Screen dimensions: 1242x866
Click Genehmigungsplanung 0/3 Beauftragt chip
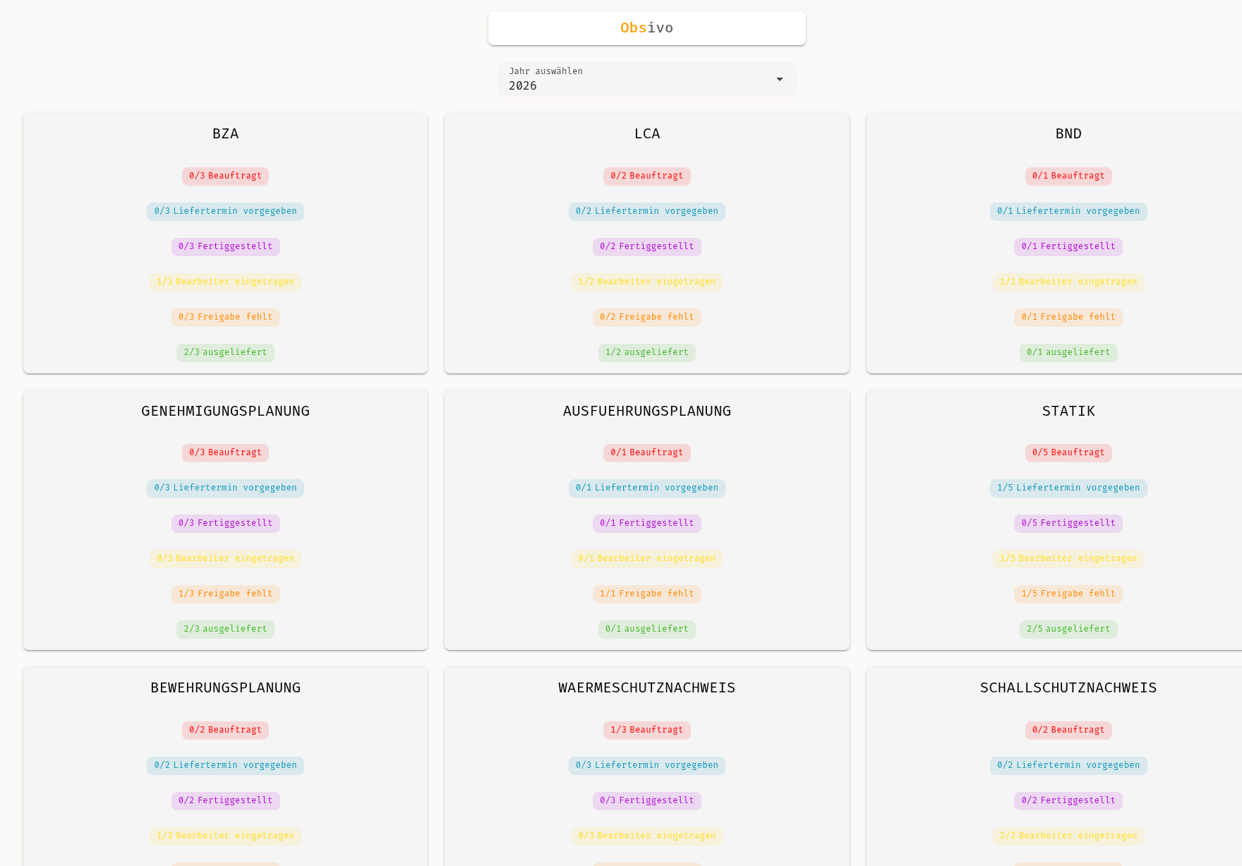click(226, 453)
